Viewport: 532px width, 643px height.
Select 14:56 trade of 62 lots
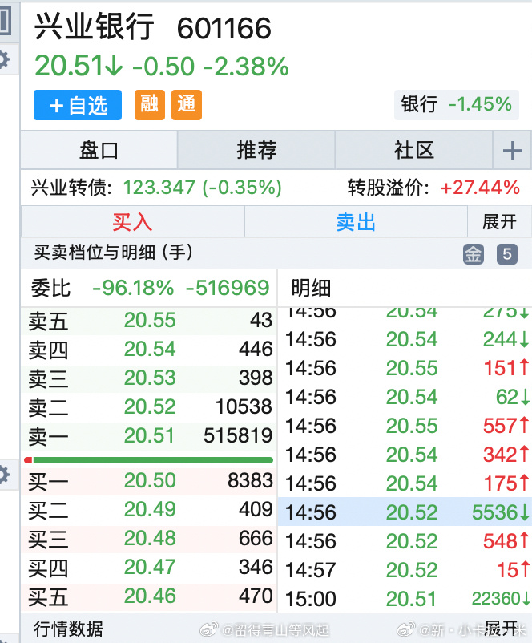pyautogui.click(x=405, y=397)
